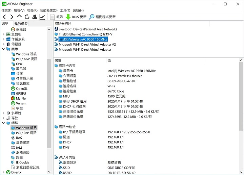
Task: Click the GPGPU icon in tree
Action: [13, 93]
